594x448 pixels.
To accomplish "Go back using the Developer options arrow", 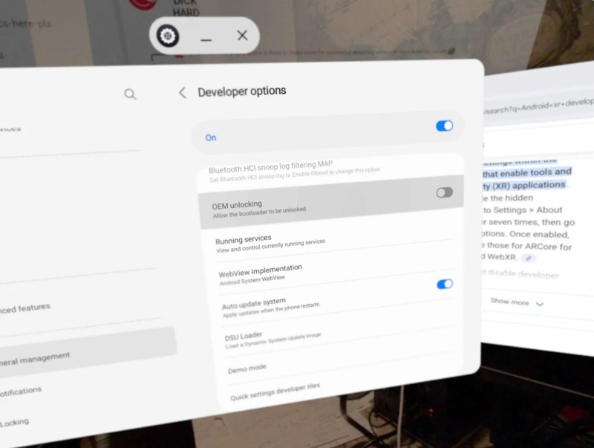I will [x=183, y=92].
